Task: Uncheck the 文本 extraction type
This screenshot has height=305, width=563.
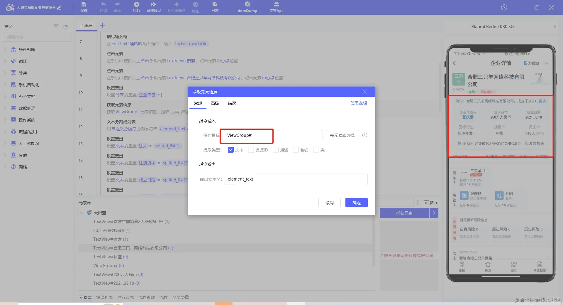Action: [x=231, y=150]
